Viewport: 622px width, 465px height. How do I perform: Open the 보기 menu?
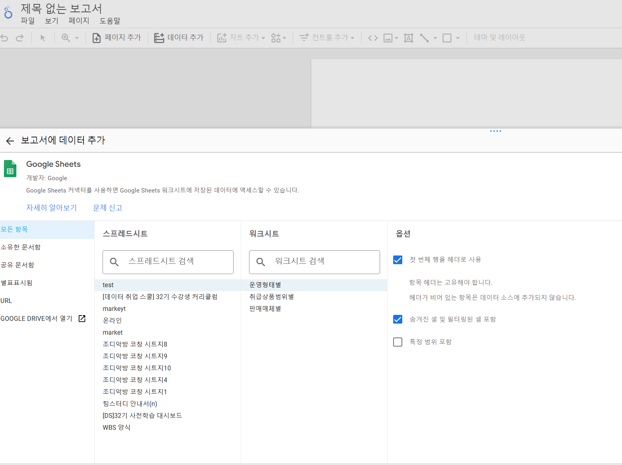click(52, 21)
